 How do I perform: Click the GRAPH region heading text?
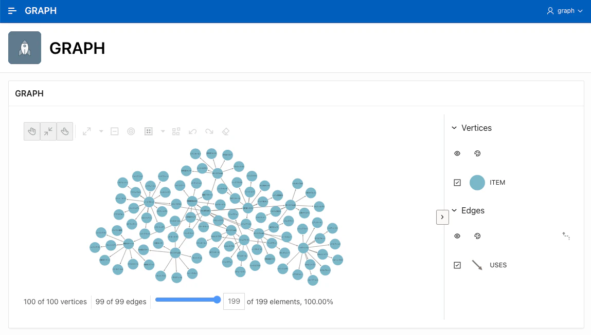[29, 93]
